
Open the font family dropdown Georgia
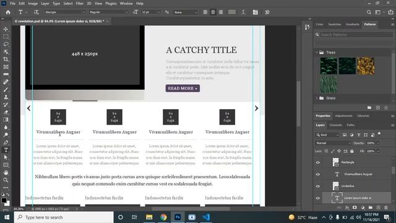(65, 12)
